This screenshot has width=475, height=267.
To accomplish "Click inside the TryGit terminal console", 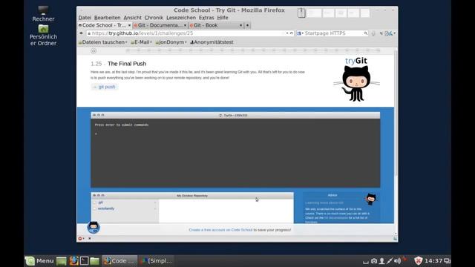I will coord(235,153).
